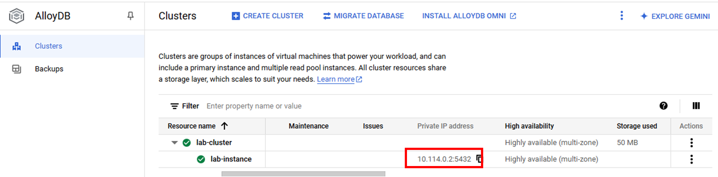This screenshot has width=718, height=177.
Task: Click the lab-cluster green status icon
Action: (x=187, y=143)
